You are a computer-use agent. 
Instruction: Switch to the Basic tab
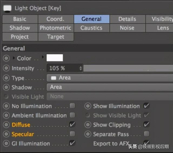point(20,19)
